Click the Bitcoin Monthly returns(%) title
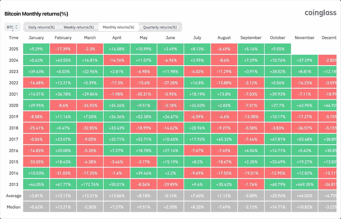The image size is (341, 219). tap(36, 14)
